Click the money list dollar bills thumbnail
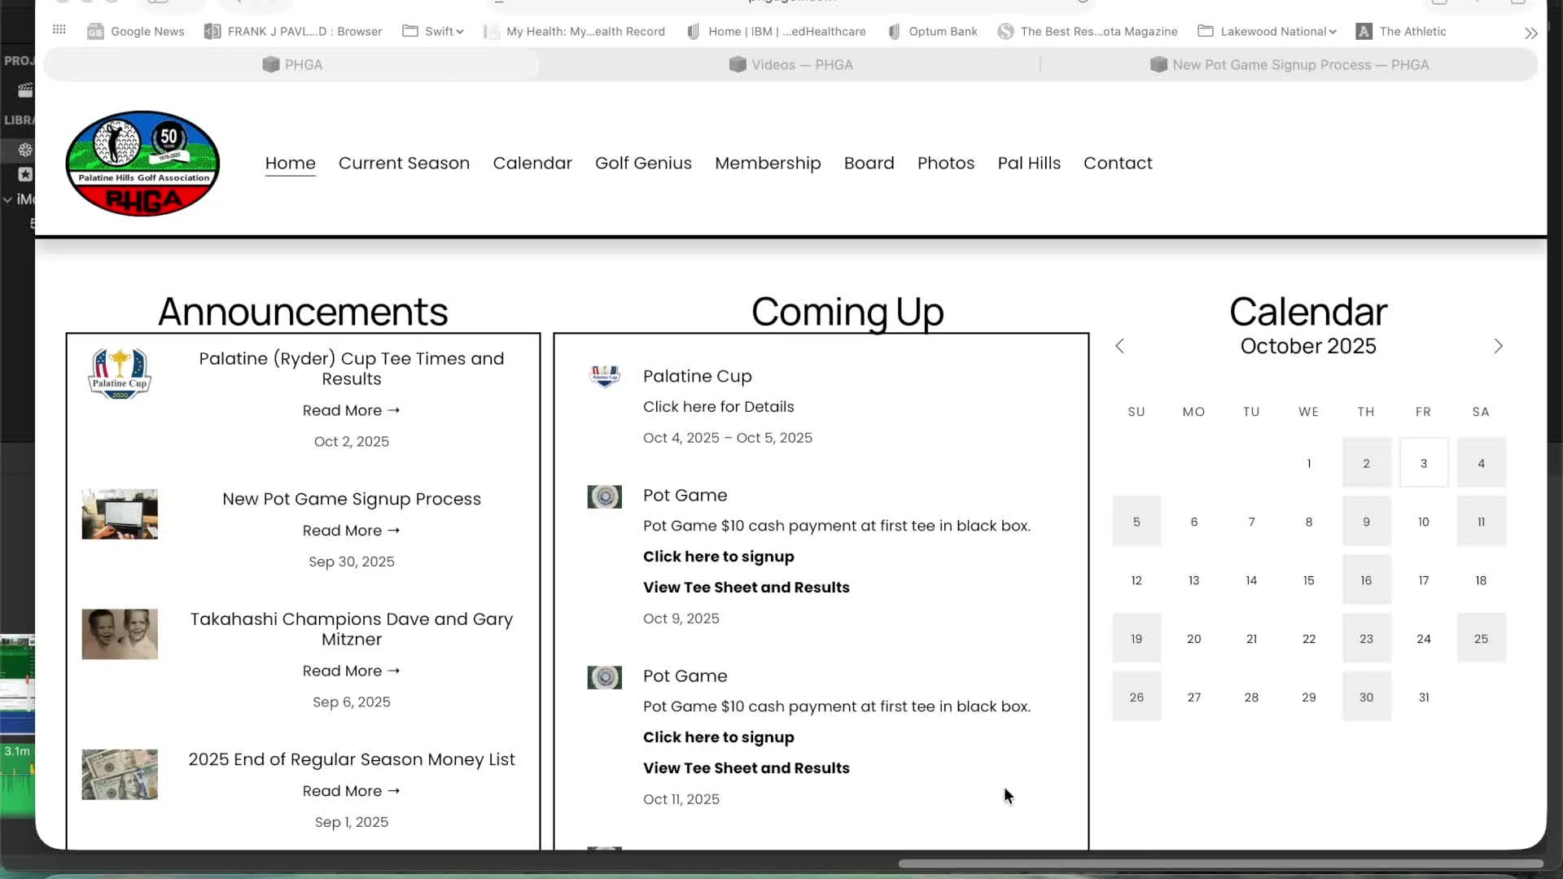1563x879 pixels. pos(120,774)
